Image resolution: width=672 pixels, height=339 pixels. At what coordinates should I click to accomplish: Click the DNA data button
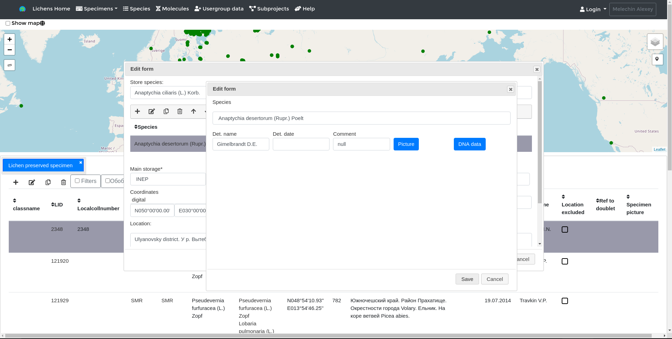click(470, 144)
